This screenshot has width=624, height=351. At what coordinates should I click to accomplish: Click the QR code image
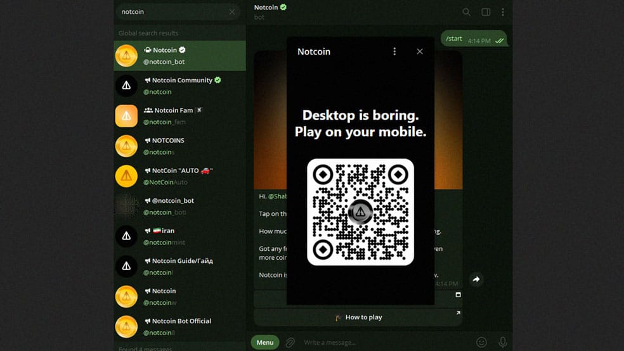point(360,212)
